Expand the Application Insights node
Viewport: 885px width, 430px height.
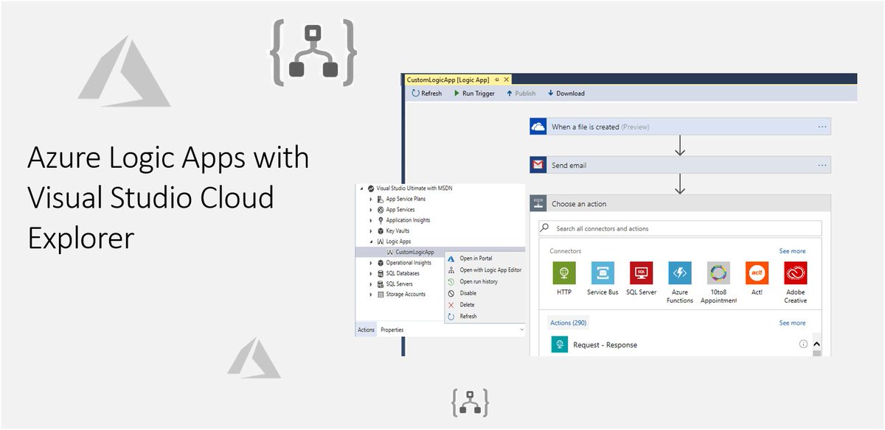(371, 220)
